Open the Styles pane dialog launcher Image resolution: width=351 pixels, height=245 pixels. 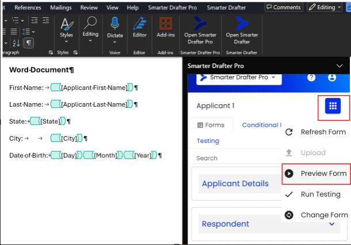(x=75, y=52)
